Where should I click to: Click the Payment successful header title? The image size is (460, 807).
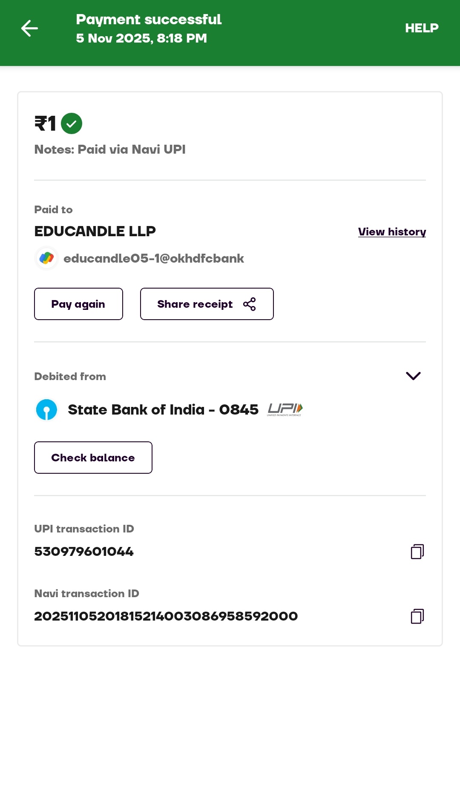click(149, 20)
